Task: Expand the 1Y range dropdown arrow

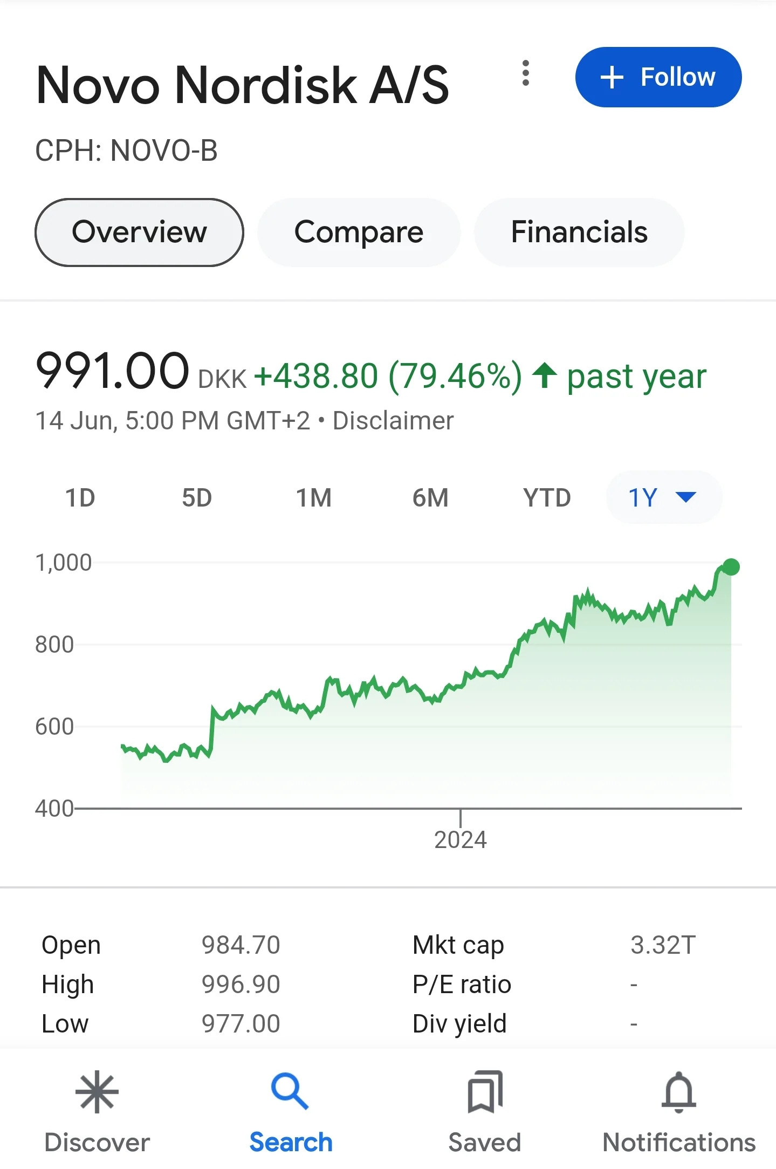Action: [x=686, y=497]
